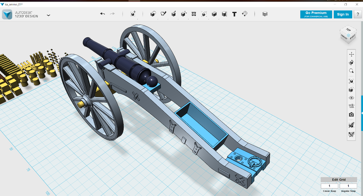The width and height of the screenshot is (363, 196).
Task: Click the FRONT face of view cube
Action: (x=344, y=37)
